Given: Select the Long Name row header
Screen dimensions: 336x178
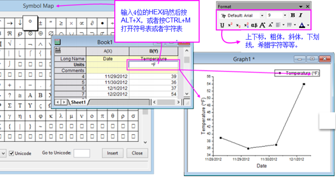Looking at the screenshot, I should pos(70,59).
